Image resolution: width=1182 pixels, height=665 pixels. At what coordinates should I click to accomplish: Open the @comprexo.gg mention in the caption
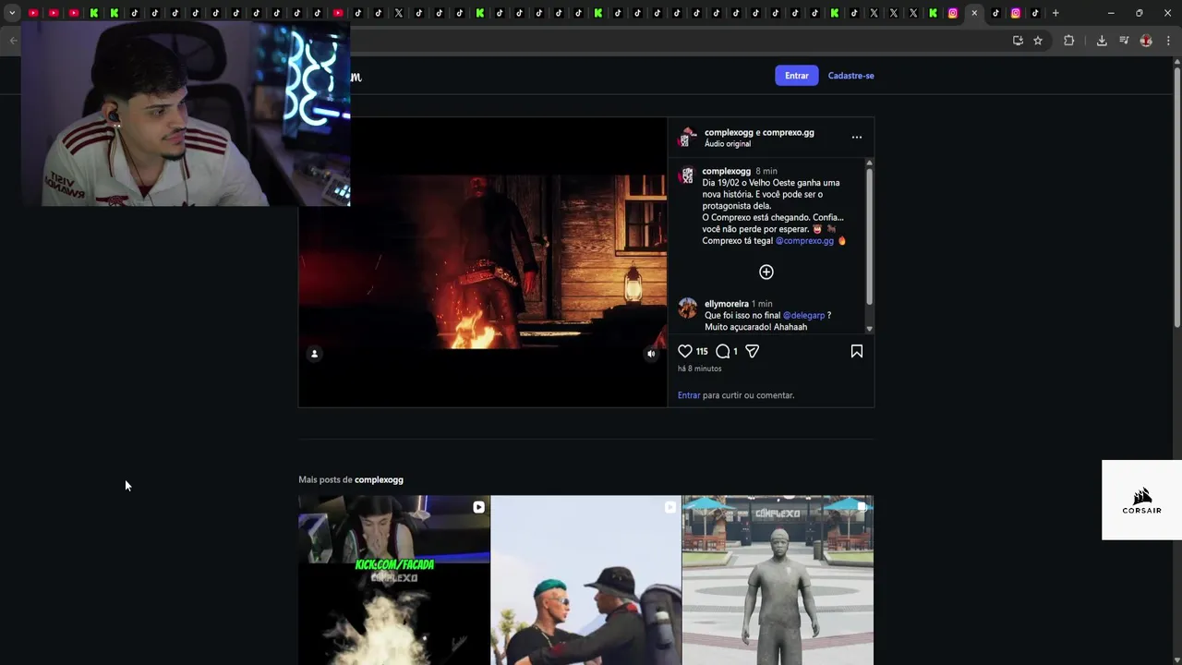[x=804, y=241]
